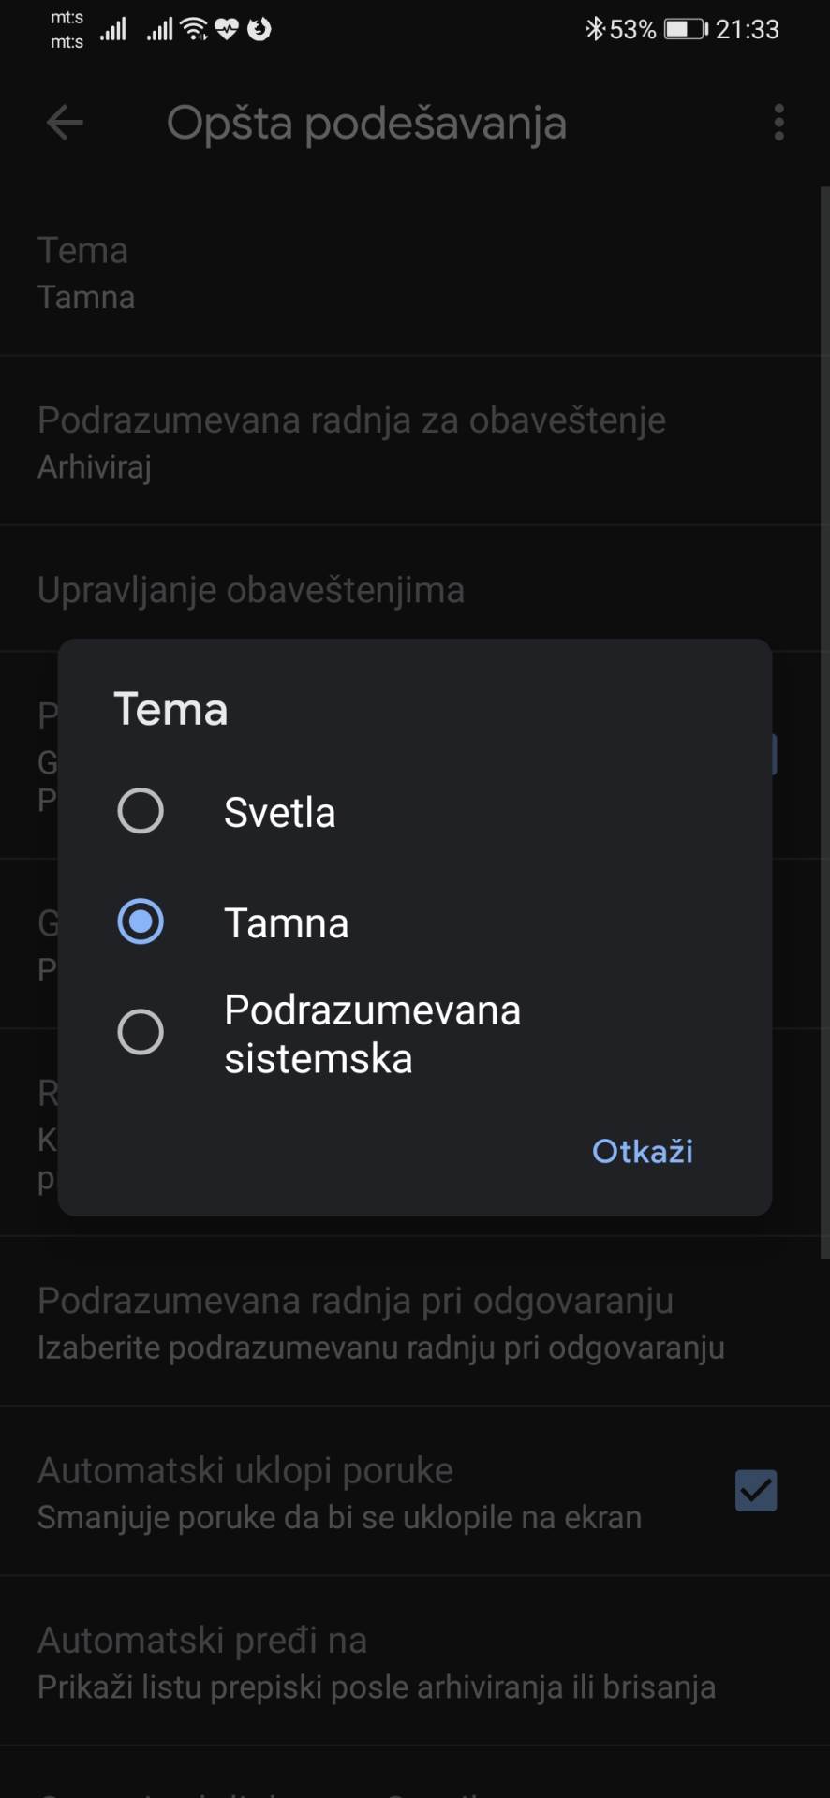Tap the first signal strength icon
The height and width of the screenshot is (1798, 830).
113,29
